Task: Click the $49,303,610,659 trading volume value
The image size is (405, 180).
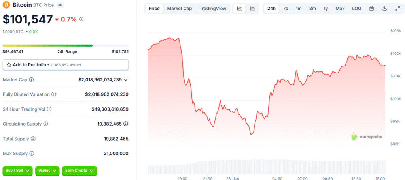Action: point(110,109)
